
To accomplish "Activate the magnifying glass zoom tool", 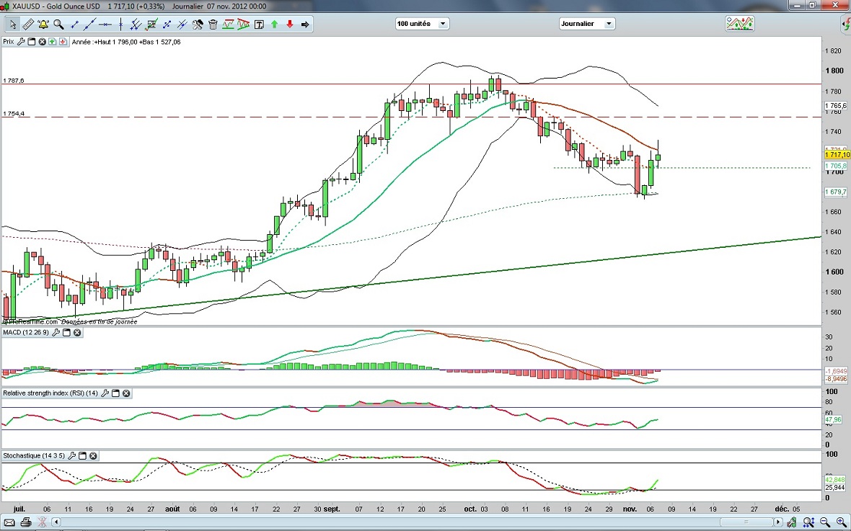I will tap(58, 24).
